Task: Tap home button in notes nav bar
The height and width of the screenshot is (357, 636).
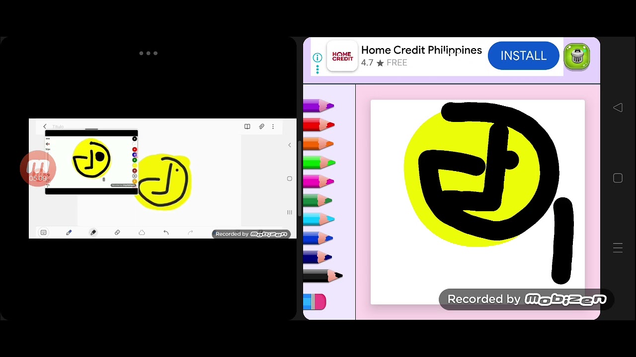Action: [290, 178]
